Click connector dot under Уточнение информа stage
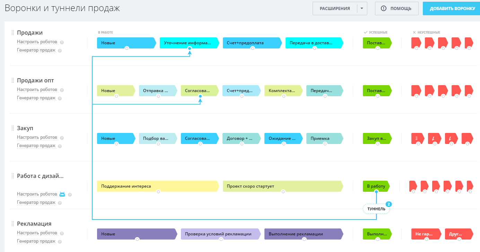The height and width of the screenshot is (252, 480). click(x=189, y=48)
